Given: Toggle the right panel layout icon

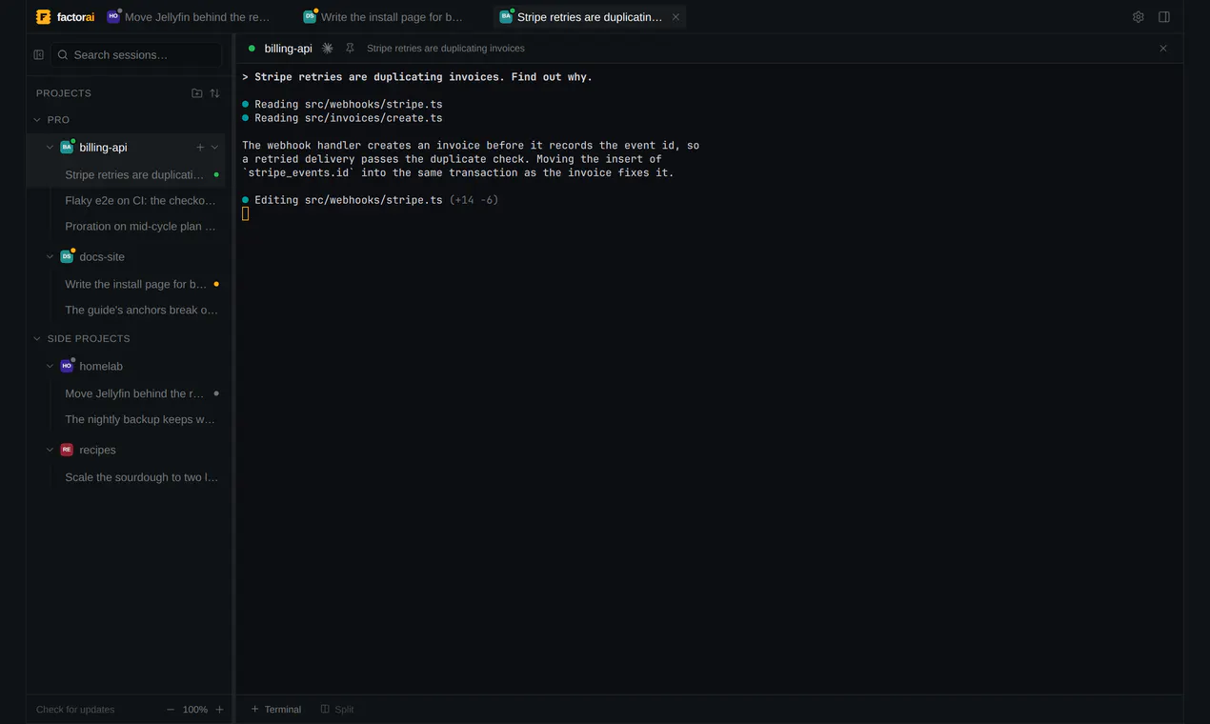Looking at the screenshot, I should point(1164,17).
